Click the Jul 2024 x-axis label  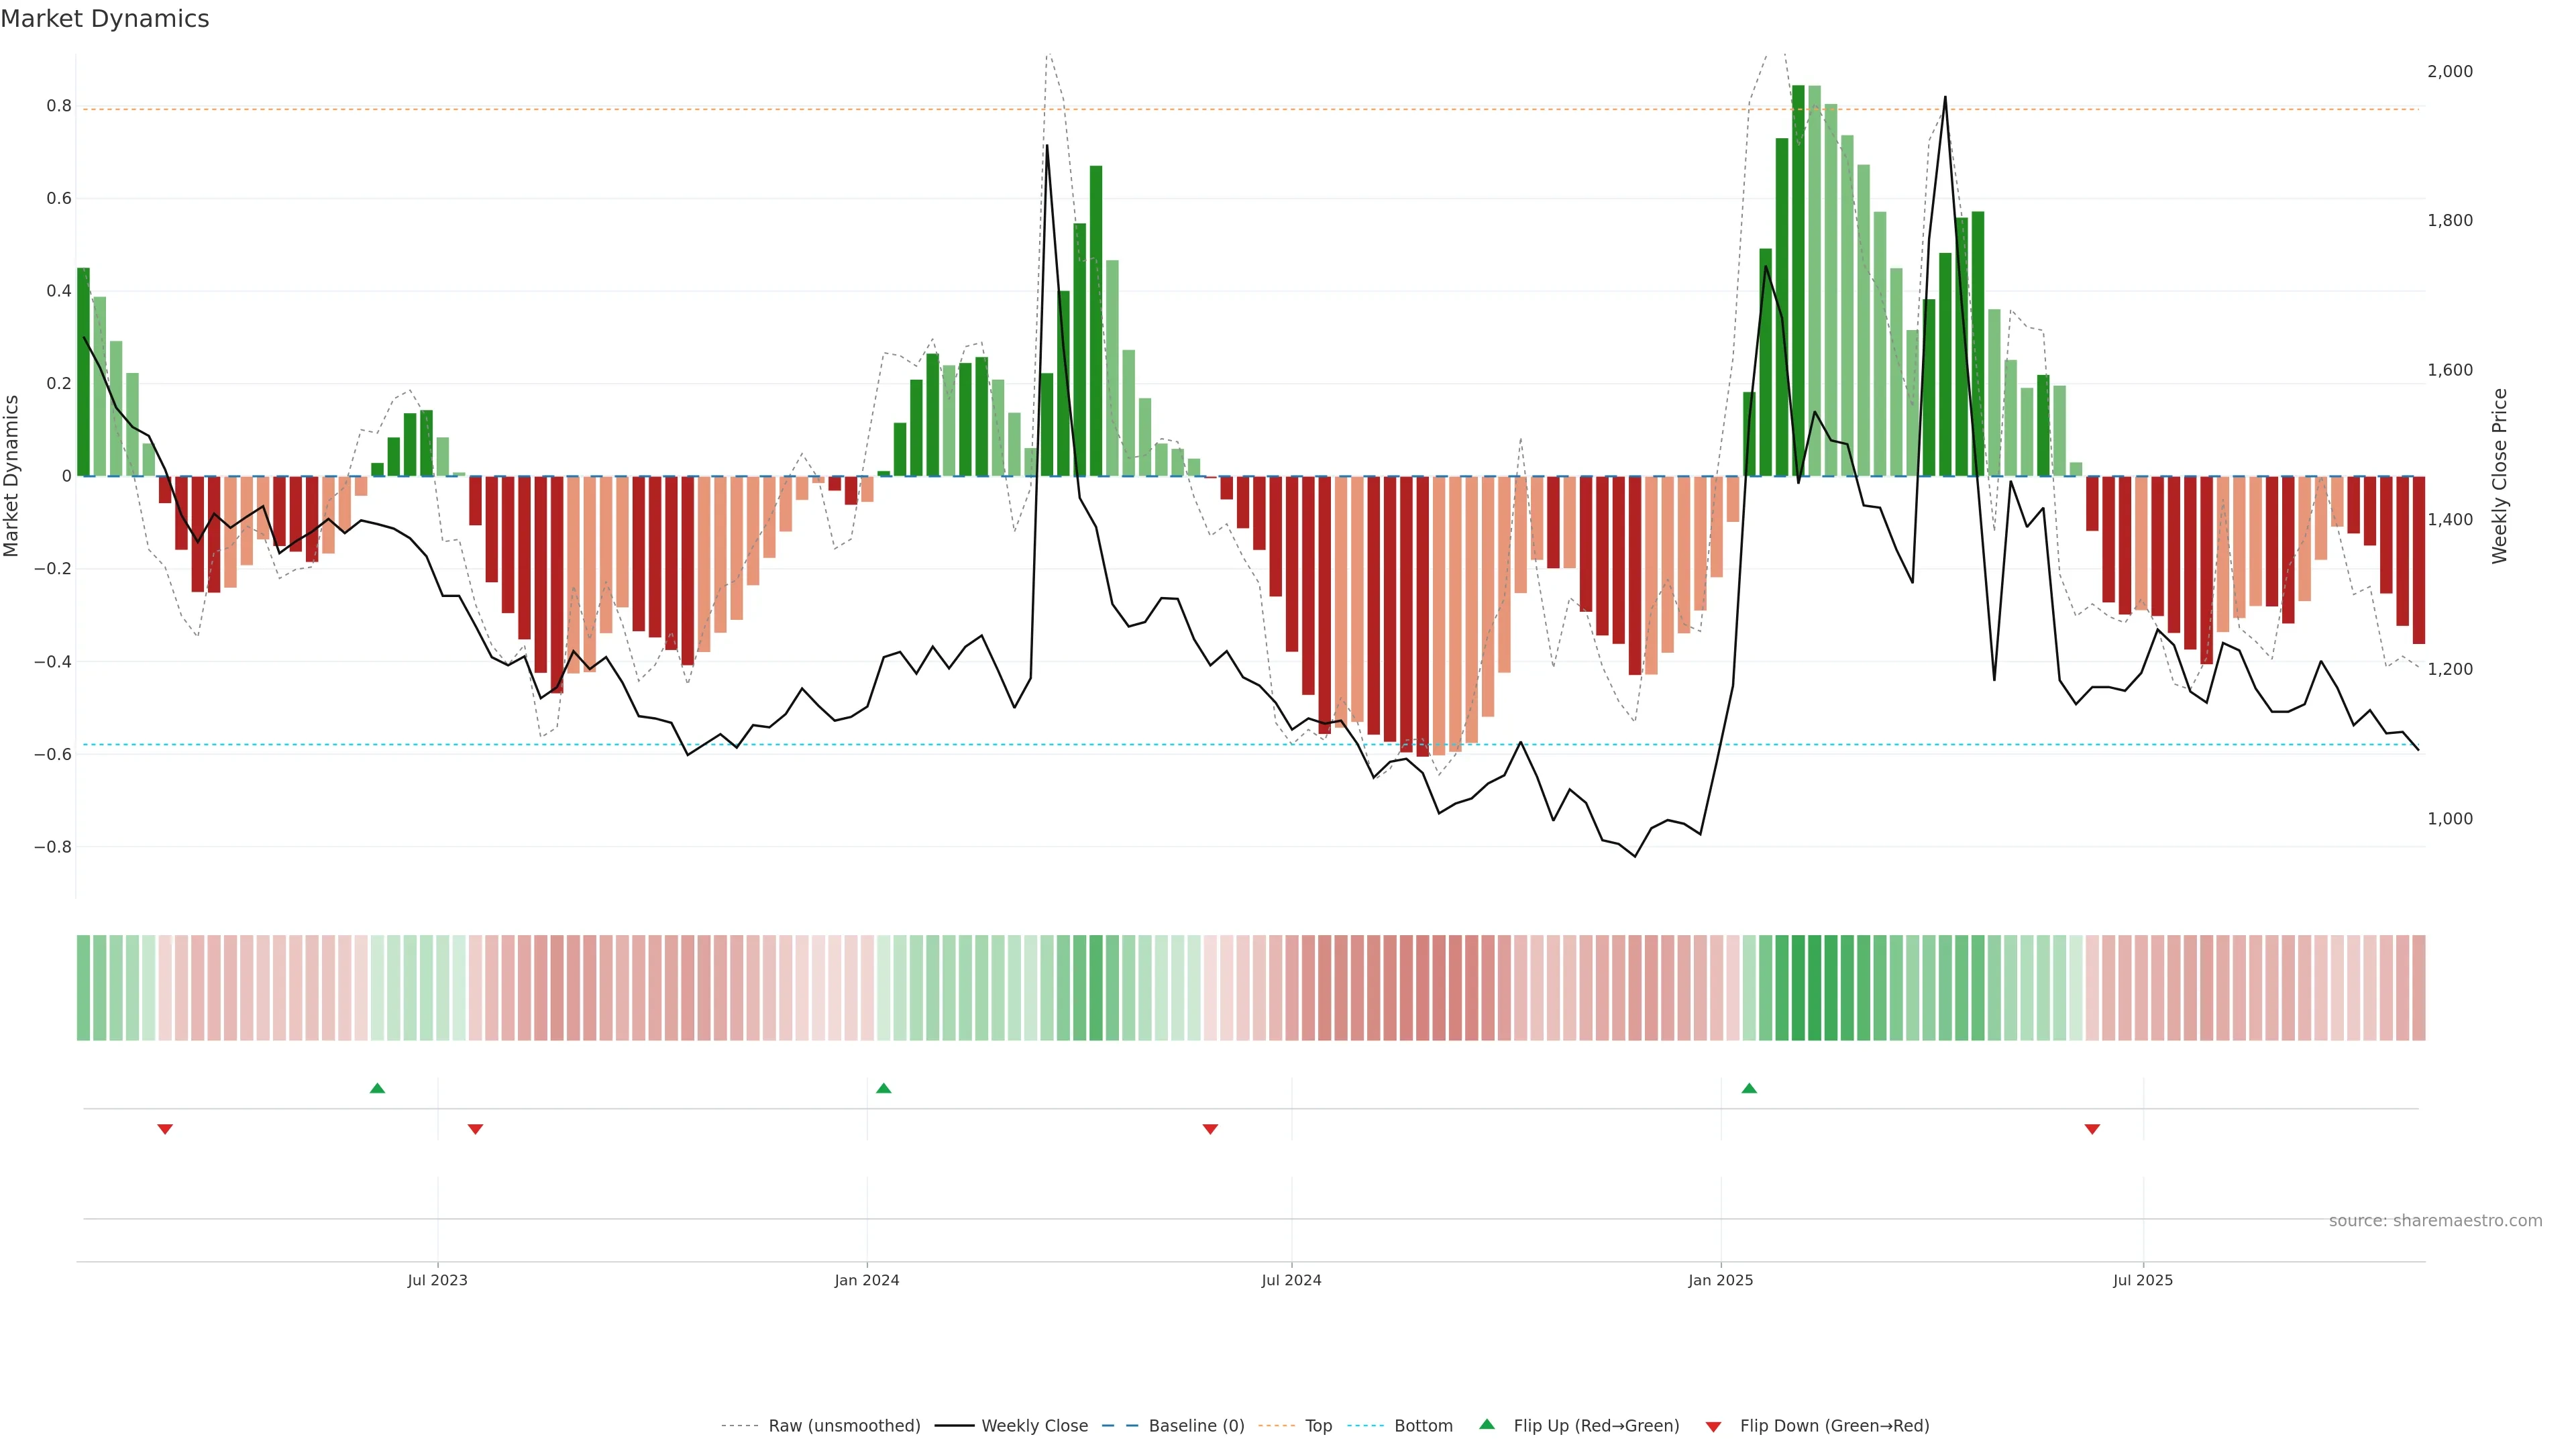pyautogui.click(x=1291, y=1280)
